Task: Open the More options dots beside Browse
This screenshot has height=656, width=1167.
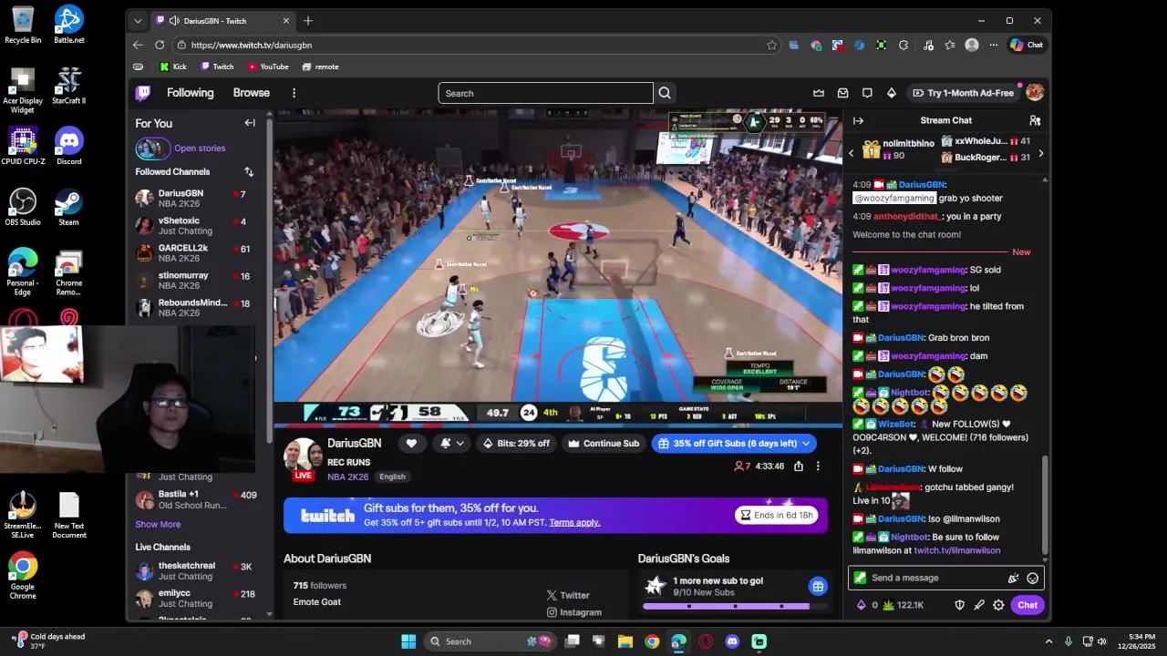Action: (294, 93)
